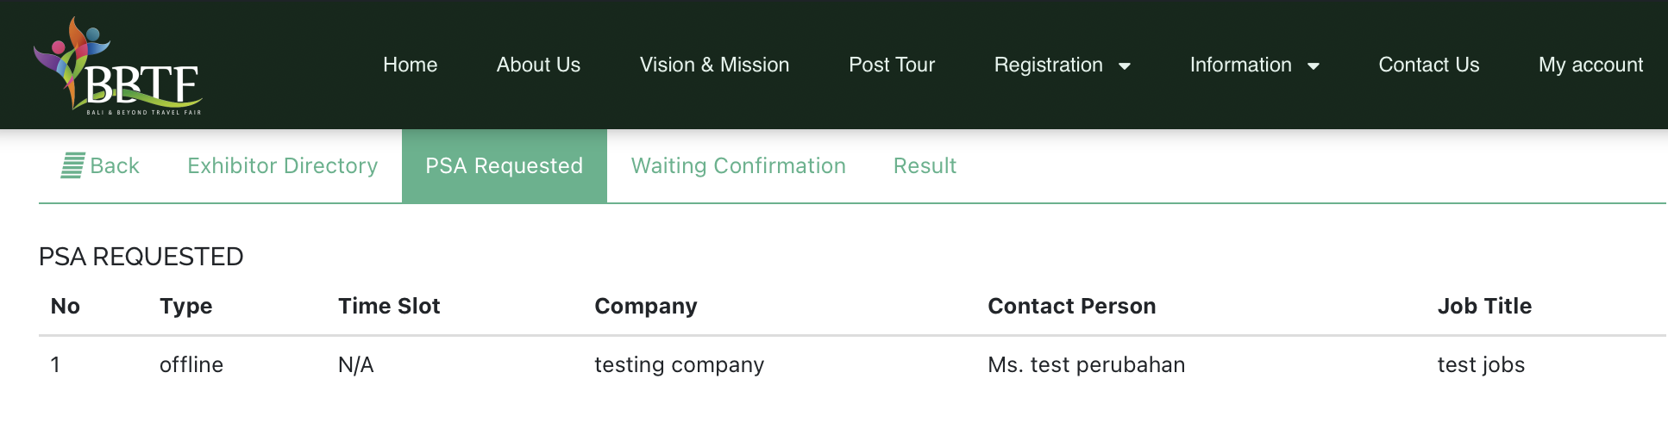Select the testing company row entry
This screenshot has height=441, width=1668.
click(680, 364)
